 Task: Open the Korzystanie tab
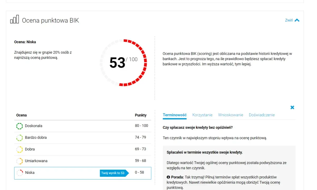click(202, 115)
